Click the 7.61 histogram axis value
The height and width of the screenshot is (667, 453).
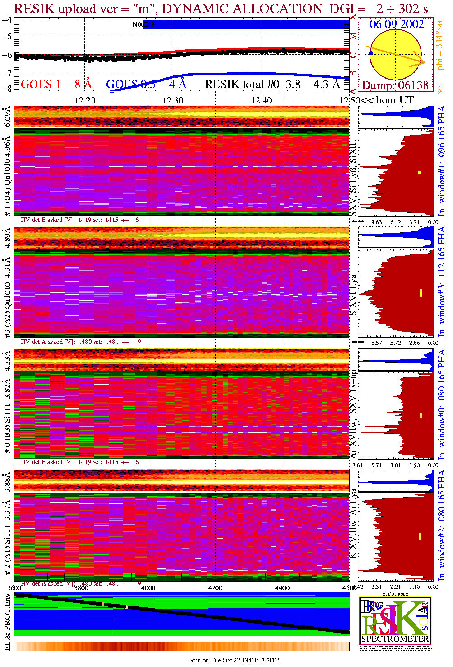click(x=357, y=465)
